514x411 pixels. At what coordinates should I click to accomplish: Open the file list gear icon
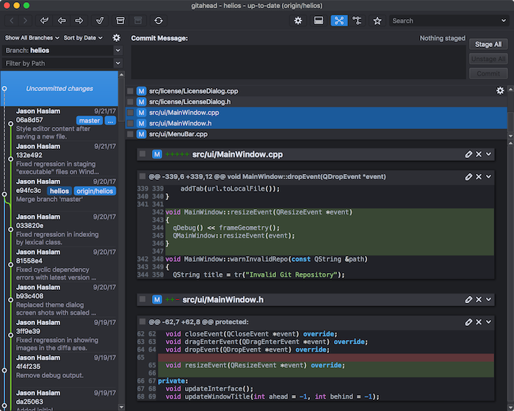[x=500, y=90]
